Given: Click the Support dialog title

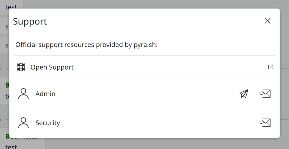Looking at the screenshot, I should pyautogui.click(x=30, y=21).
